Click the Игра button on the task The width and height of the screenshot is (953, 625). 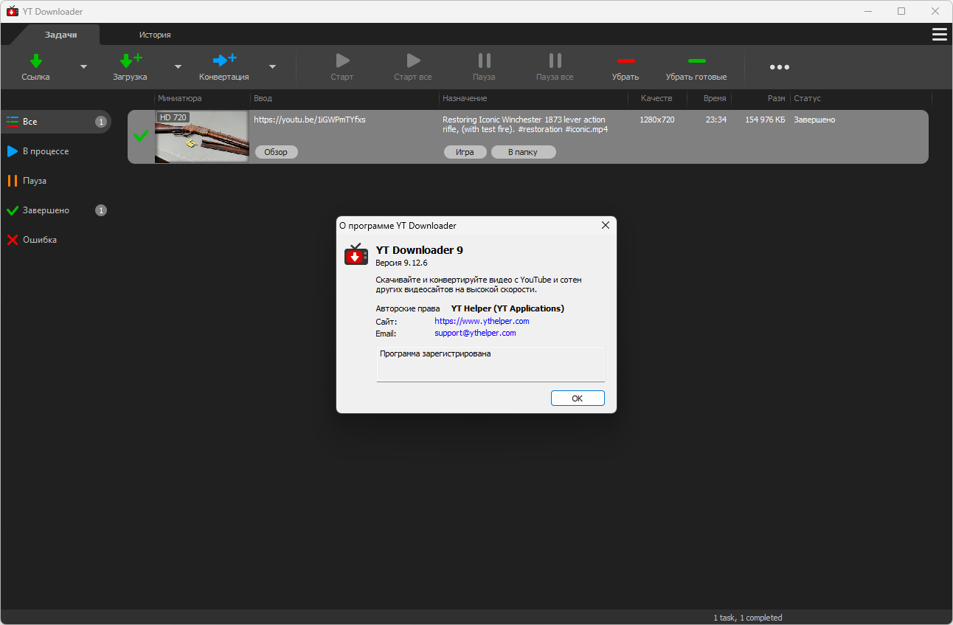pos(465,152)
